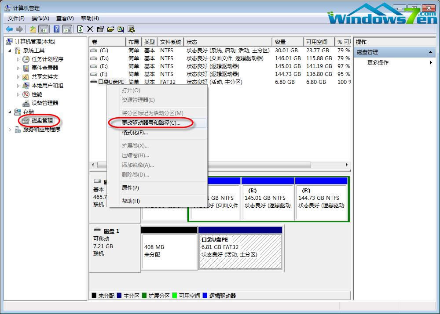Screen dimensions: 440x314
Task: Open the 操作(A) menu
Action: pyautogui.click(x=40, y=18)
